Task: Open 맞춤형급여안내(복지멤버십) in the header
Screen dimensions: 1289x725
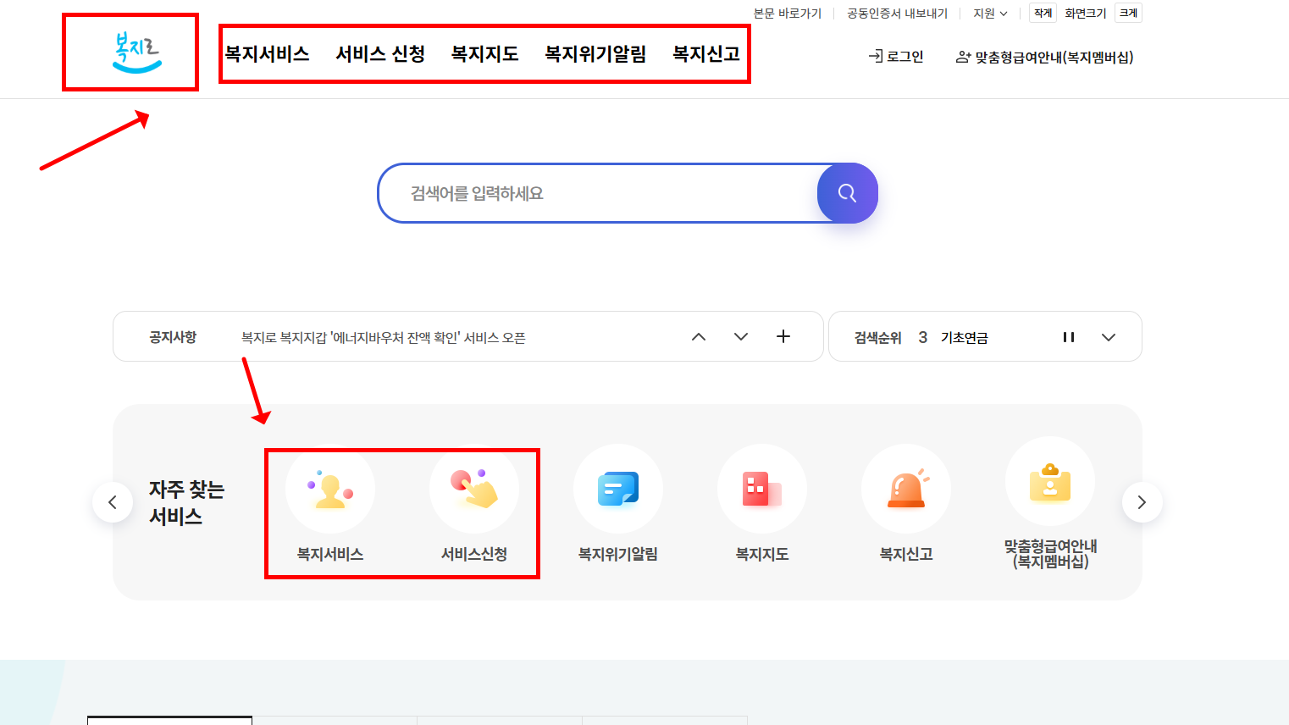Action: pyautogui.click(x=1044, y=58)
